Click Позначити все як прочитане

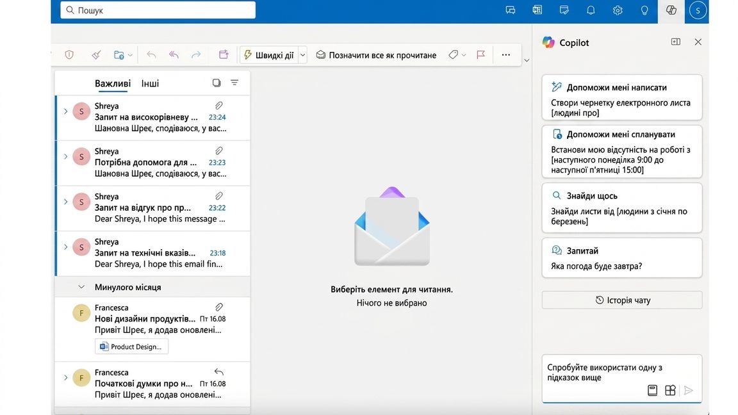pos(376,55)
